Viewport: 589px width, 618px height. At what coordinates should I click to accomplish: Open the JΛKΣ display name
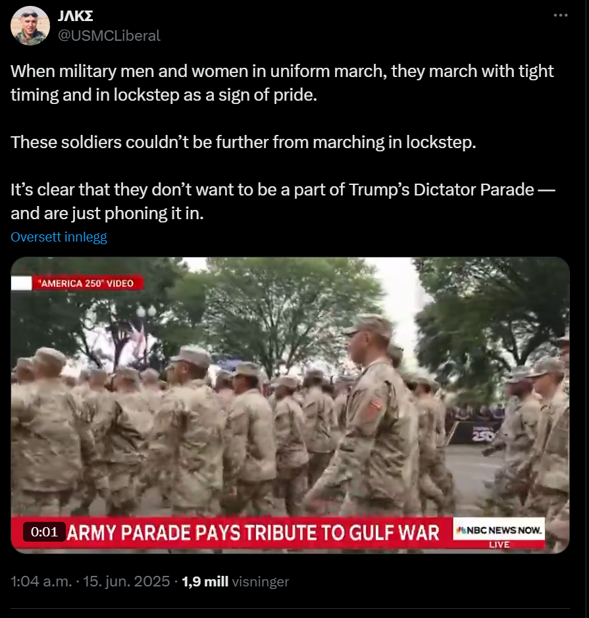point(75,16)
